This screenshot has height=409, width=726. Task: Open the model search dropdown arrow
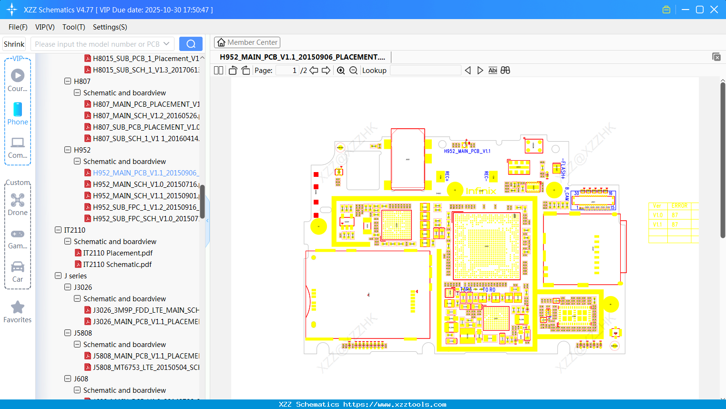click(166, 43)
